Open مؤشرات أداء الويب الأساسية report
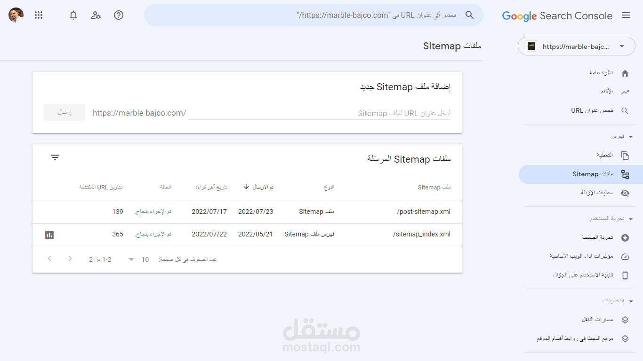Viewport: 643px width, 361px height. [x=581, y=257]
